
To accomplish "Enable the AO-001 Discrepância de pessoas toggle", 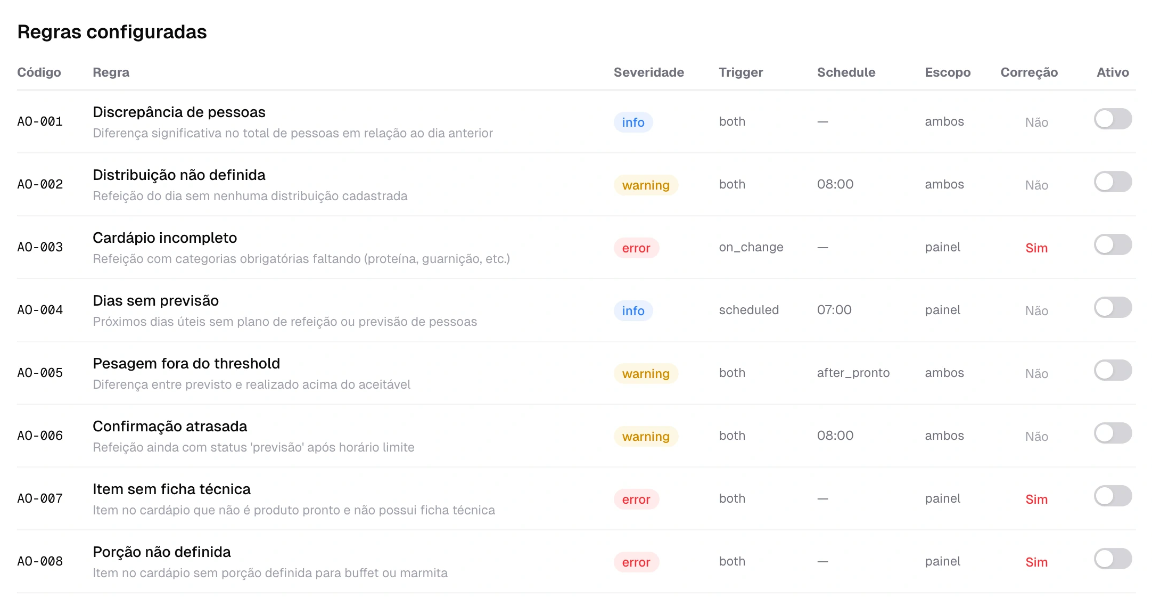I will [x=1113, y=119].
